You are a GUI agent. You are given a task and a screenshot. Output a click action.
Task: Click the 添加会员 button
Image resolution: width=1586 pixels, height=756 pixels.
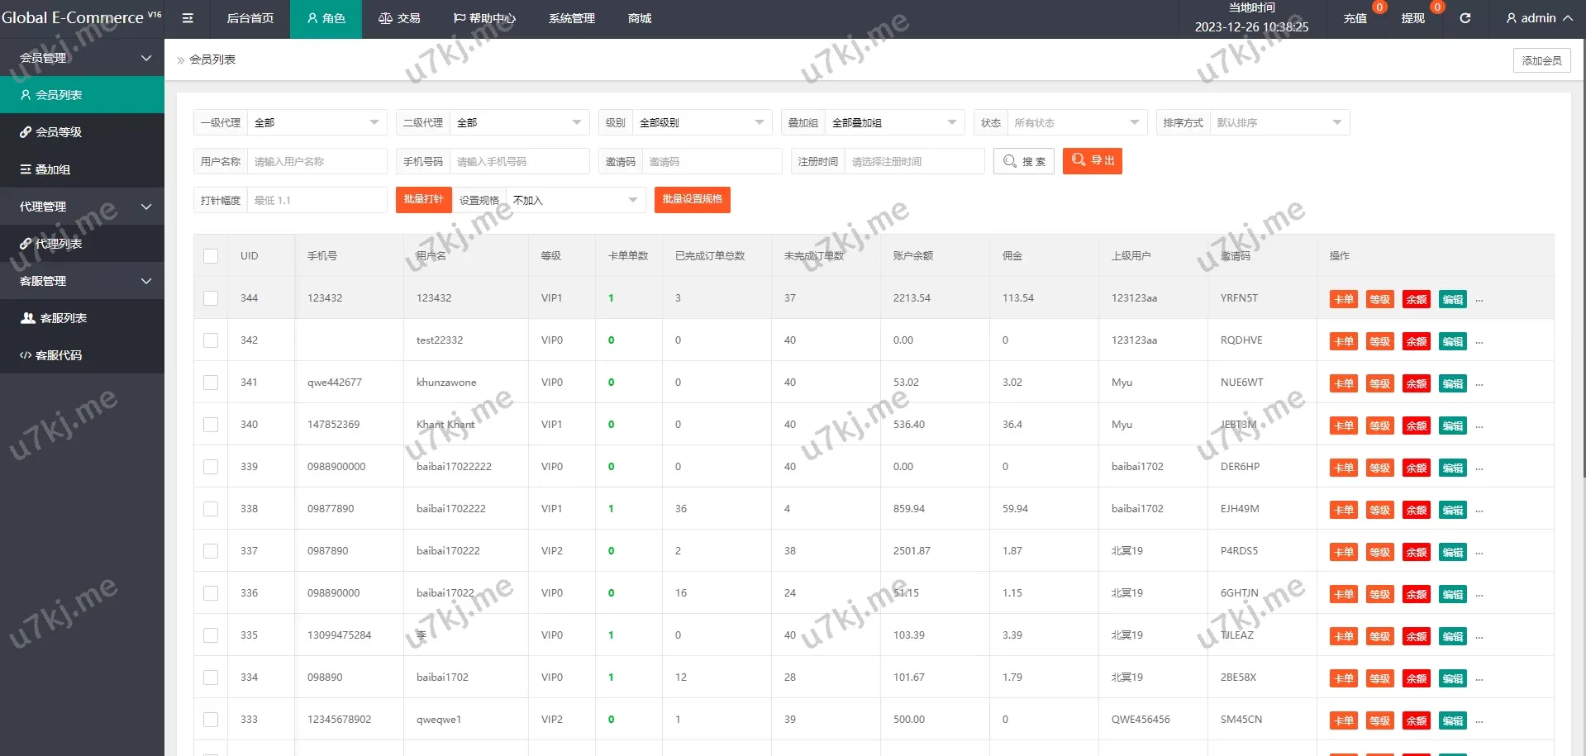1541,60
